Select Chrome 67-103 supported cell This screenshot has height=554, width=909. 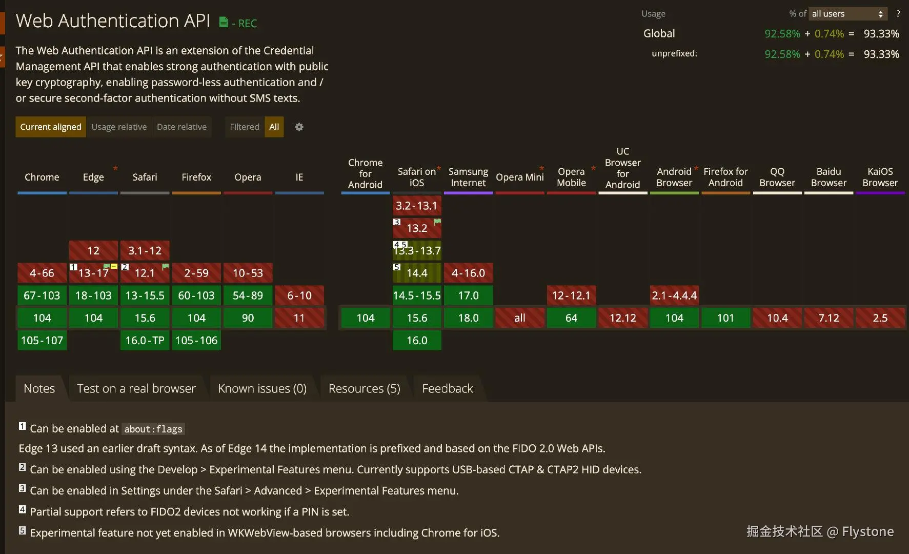[x=42, y=295]
